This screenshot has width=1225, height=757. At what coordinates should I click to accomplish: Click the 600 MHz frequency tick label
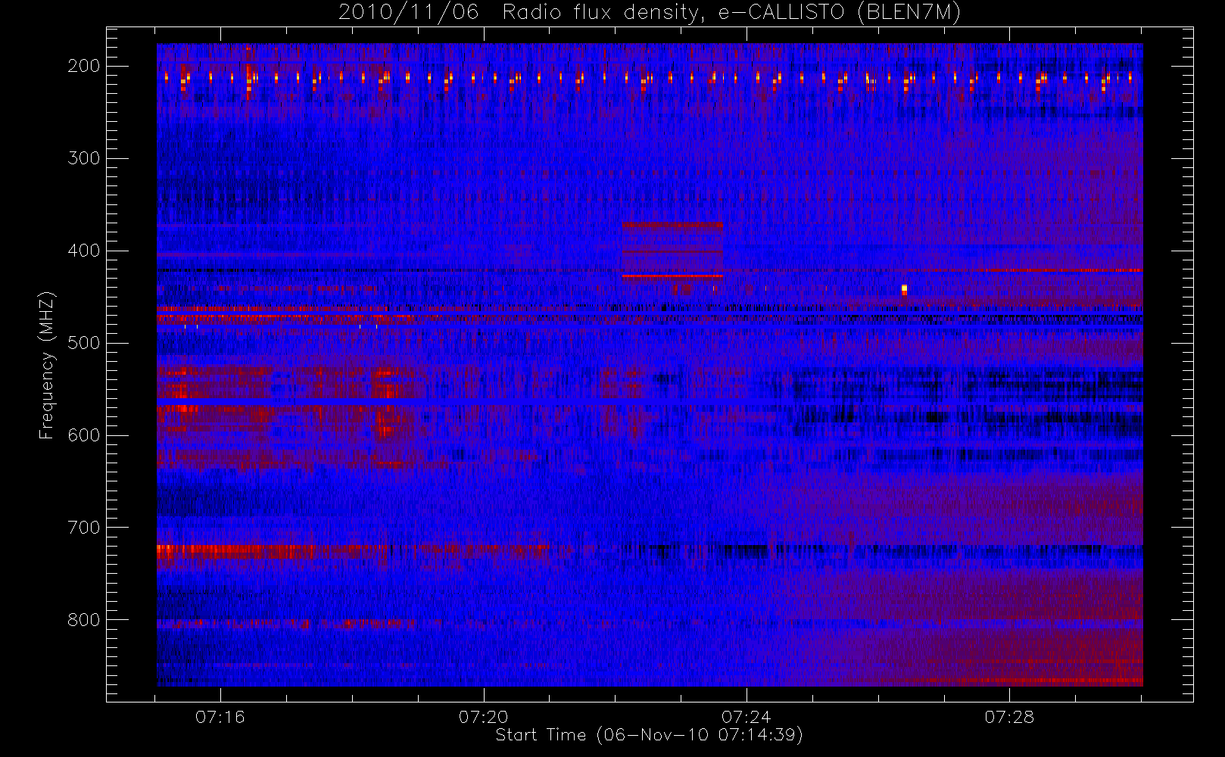point(84,435)
